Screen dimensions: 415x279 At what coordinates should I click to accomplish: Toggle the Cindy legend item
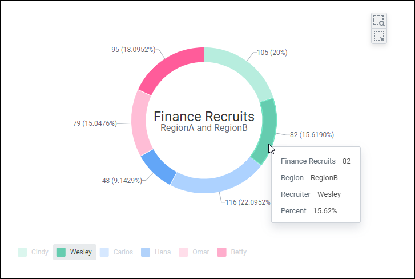(x=33, y=252)
